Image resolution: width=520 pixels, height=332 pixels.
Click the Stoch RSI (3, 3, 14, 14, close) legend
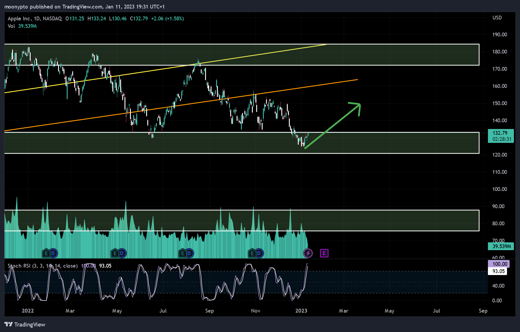point(43,266)
